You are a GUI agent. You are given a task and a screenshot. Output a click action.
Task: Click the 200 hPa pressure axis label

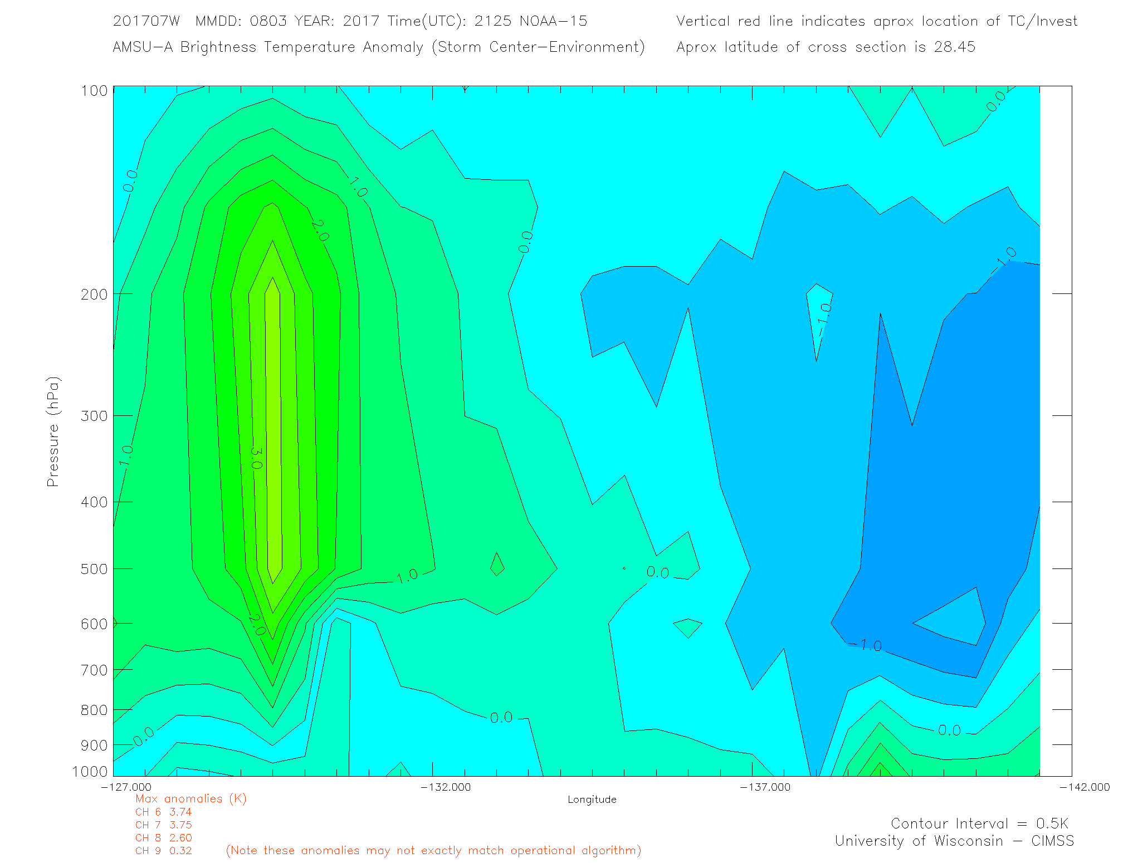[x=94, y=294]
